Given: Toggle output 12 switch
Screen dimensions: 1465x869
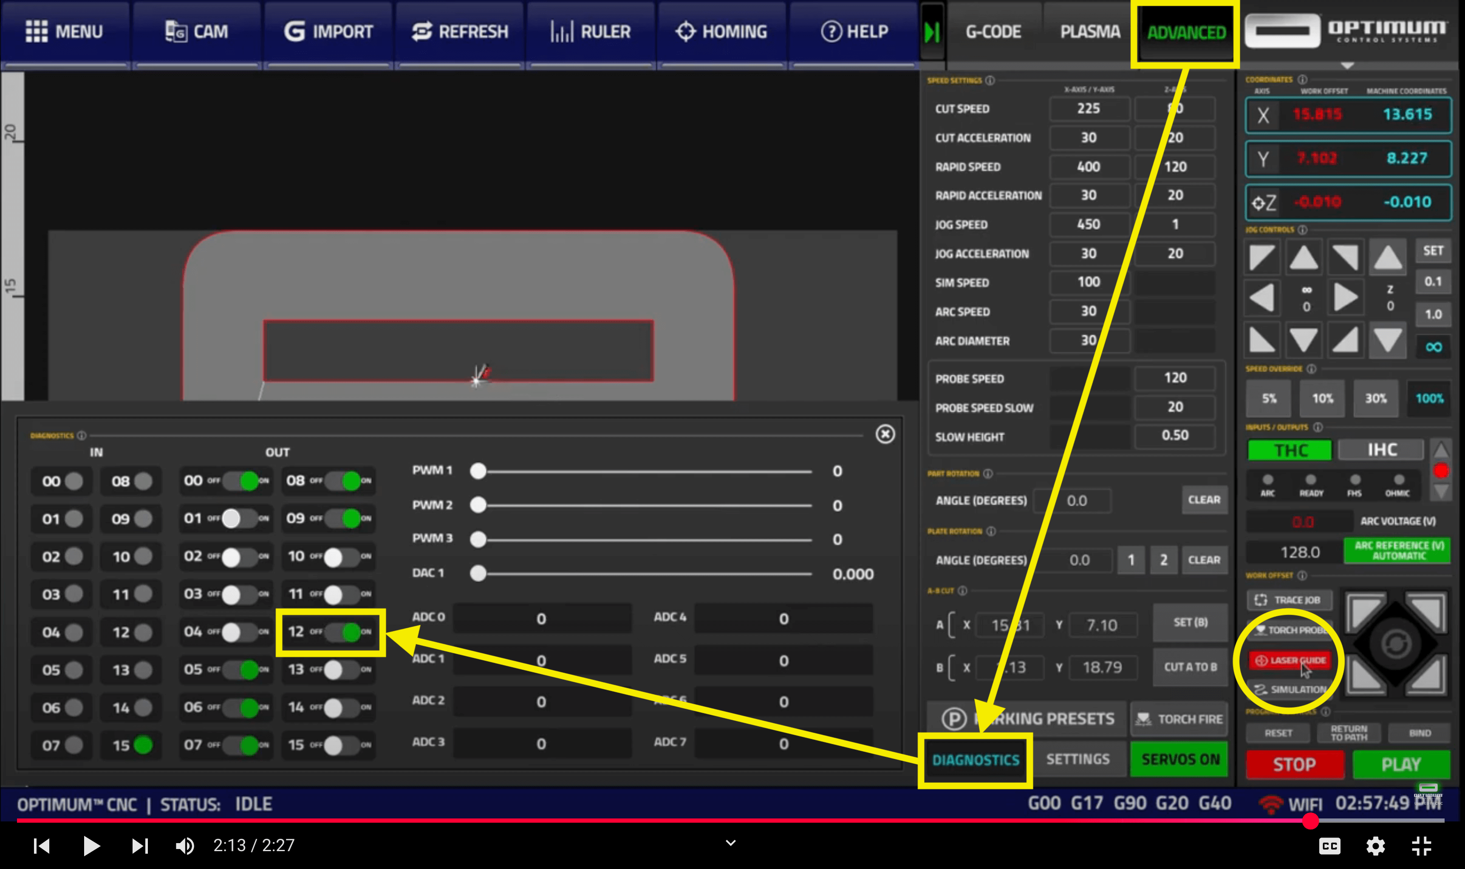Looking at the screenshot, I should (343, 631).
